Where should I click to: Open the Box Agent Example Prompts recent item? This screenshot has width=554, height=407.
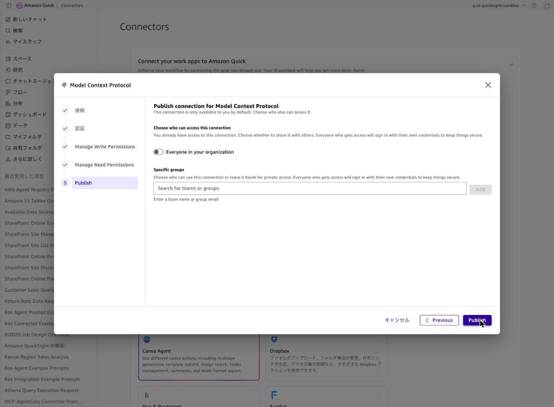[x=37, y=368]
